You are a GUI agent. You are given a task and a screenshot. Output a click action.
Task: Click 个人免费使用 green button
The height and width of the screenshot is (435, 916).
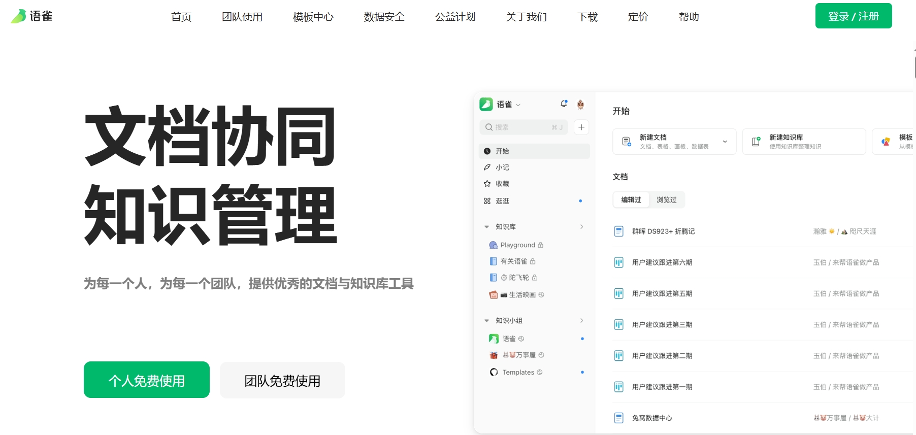[147, 380]
